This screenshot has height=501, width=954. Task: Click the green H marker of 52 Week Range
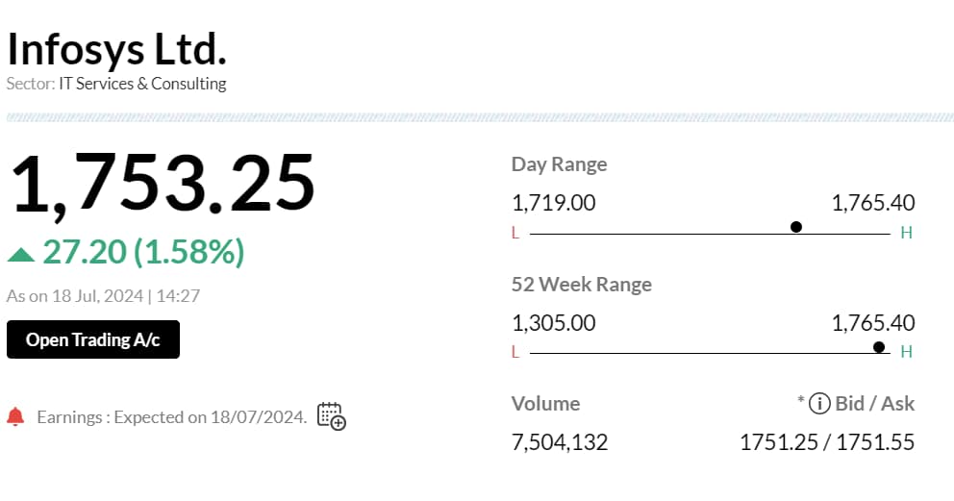pos(906,352)
